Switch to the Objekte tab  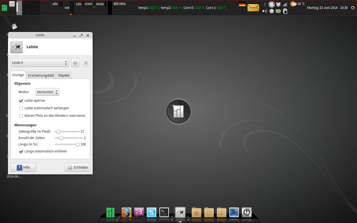[x=64, y=75]
